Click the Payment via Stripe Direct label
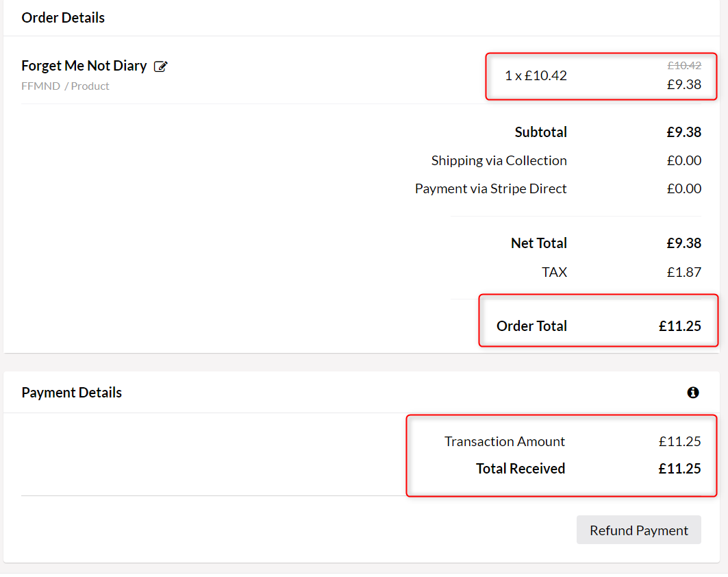This screenshot has height=577, width=728. point(491,188)
